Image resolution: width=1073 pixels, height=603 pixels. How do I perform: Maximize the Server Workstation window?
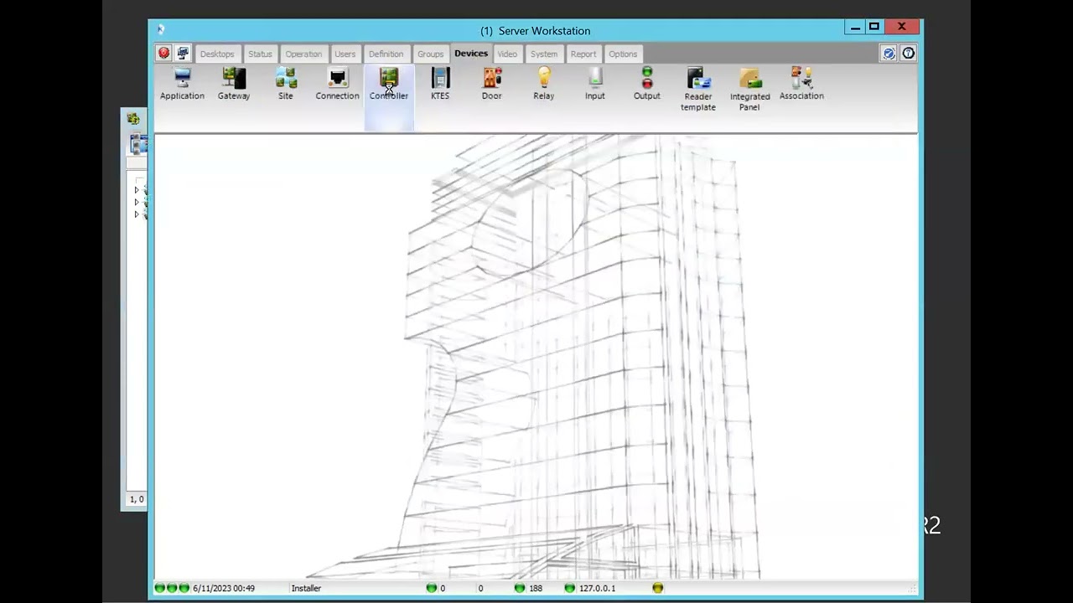[x=873, y=28]
